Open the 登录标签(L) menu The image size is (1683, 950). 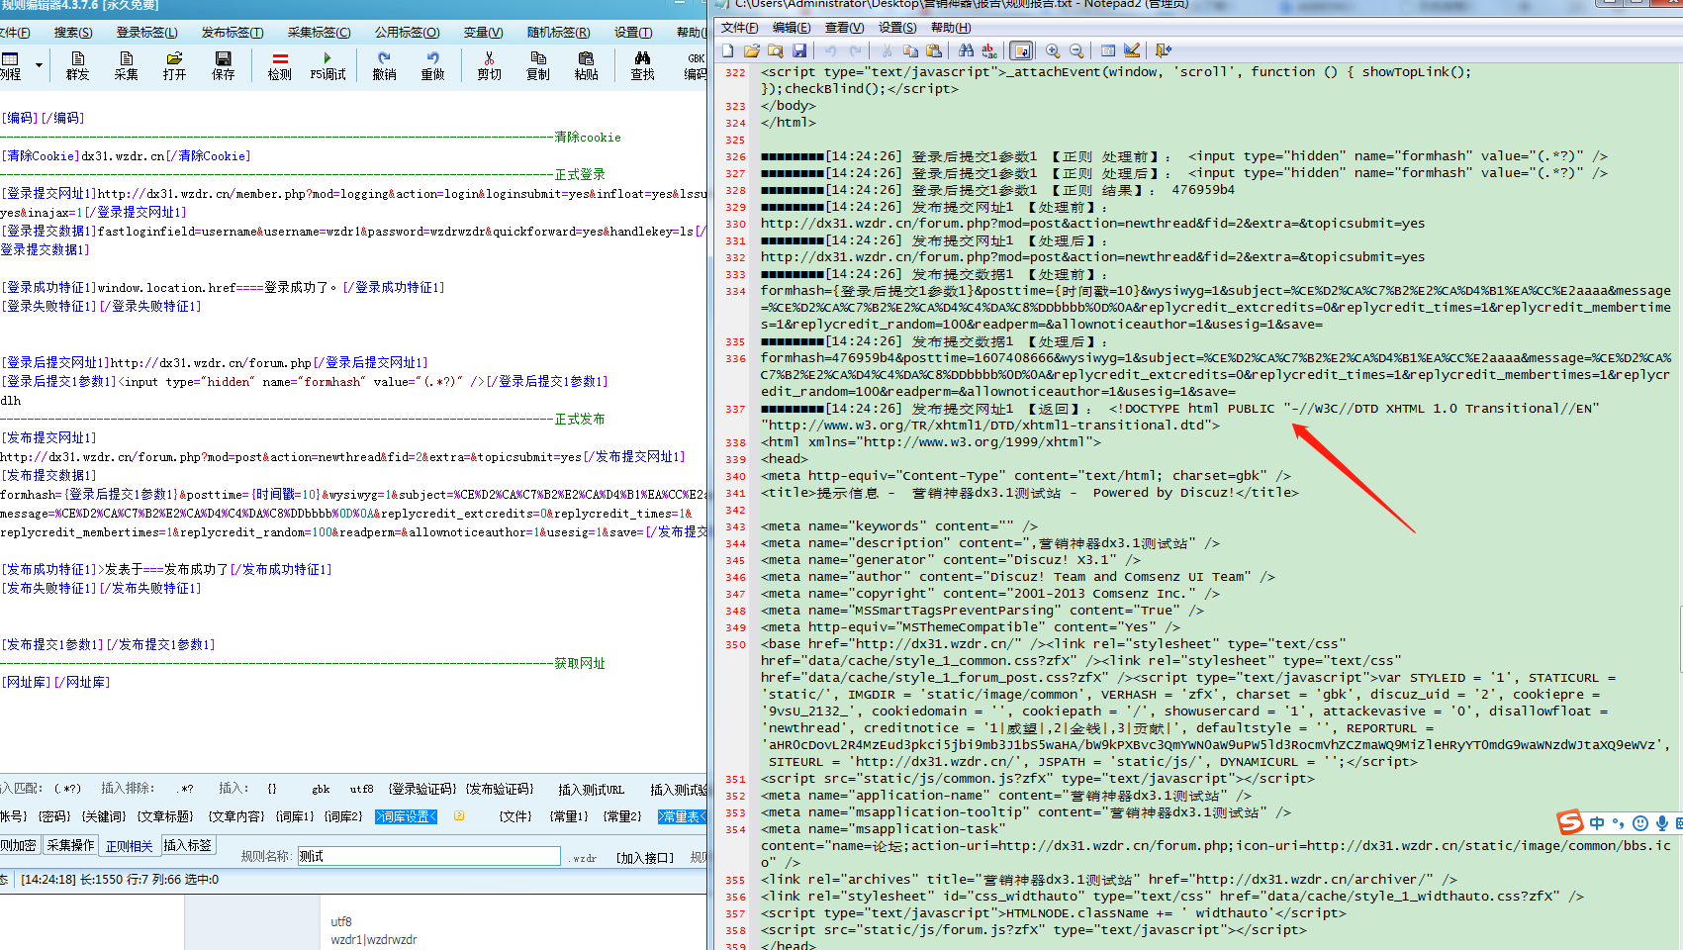(146, 33)
